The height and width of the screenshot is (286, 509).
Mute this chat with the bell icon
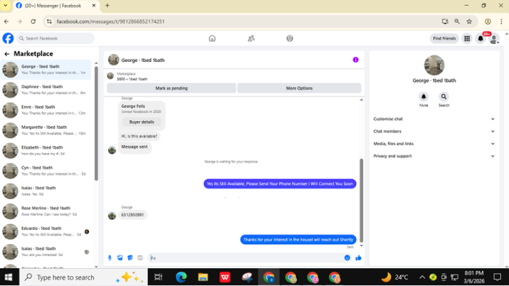point(424,97)
